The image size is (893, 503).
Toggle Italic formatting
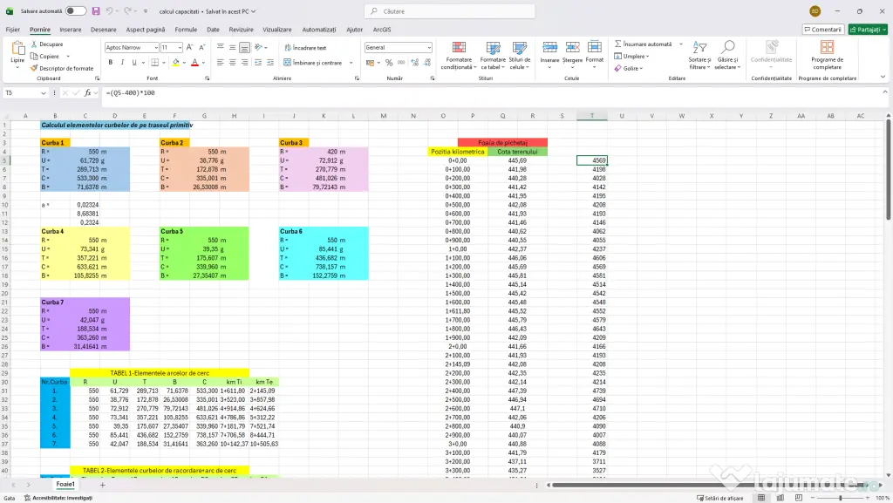pos(122,63)
